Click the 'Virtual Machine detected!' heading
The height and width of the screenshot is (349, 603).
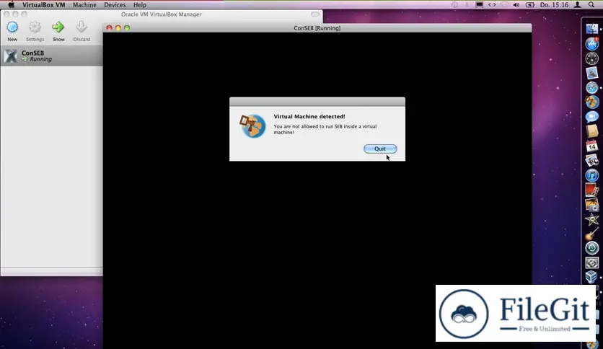tap(309, 117)
